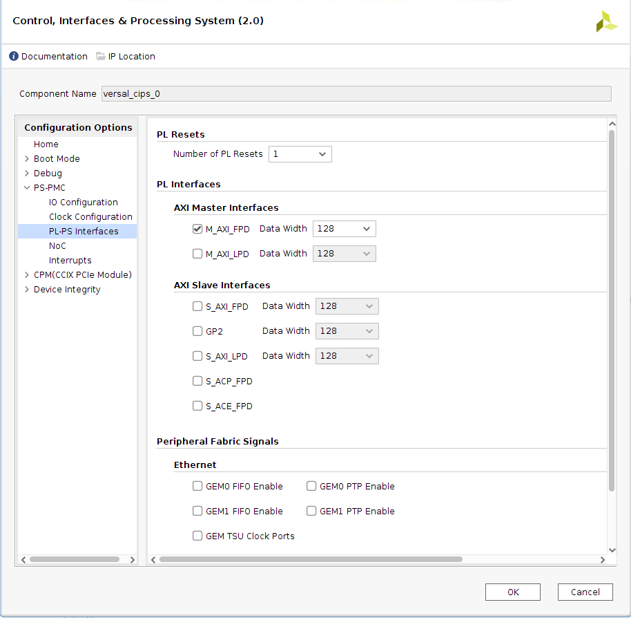
Task: Open S_AXI_LPD Data Width dropdown
Action: (347, 356)
